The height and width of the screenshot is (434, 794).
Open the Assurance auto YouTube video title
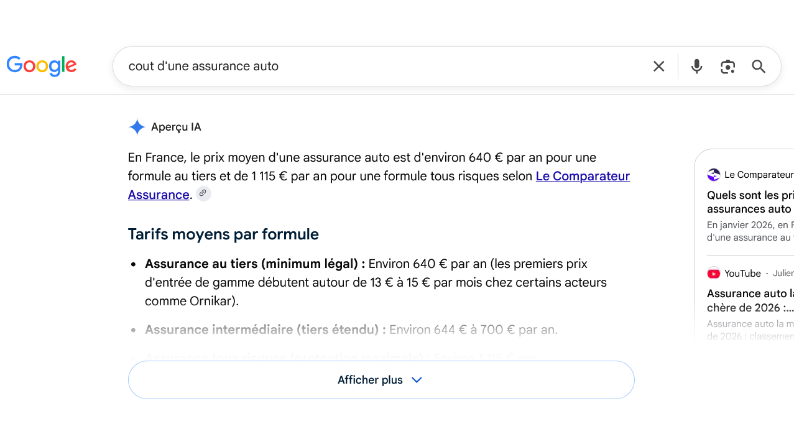pos(750,300)
